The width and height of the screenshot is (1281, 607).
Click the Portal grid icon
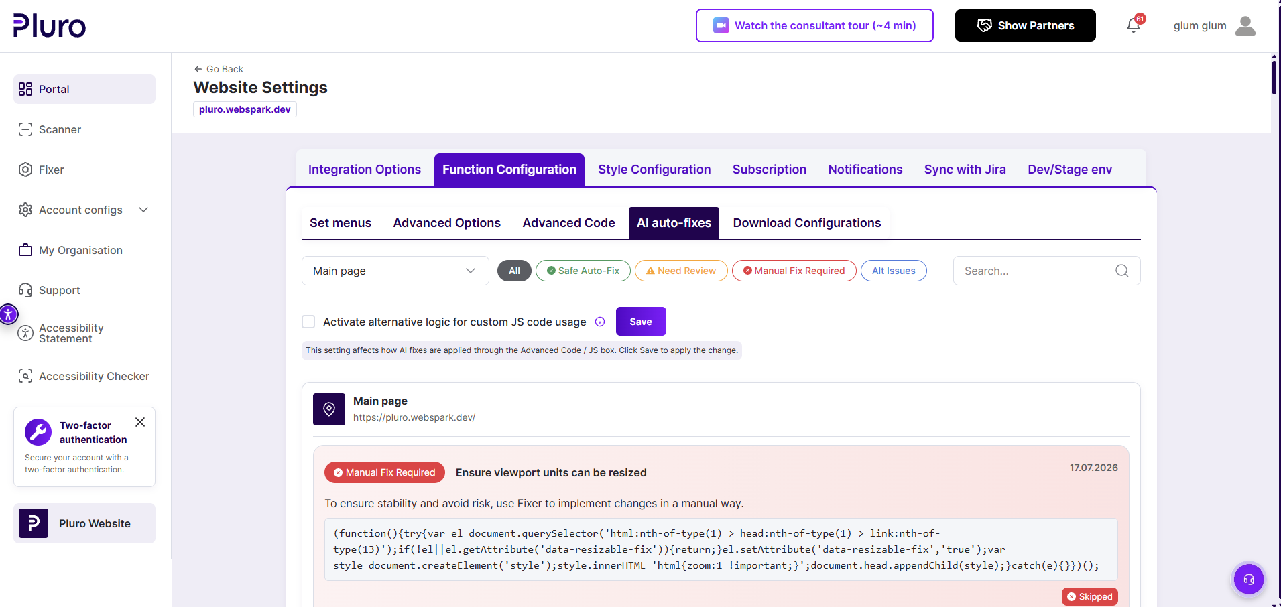(25, 89)
